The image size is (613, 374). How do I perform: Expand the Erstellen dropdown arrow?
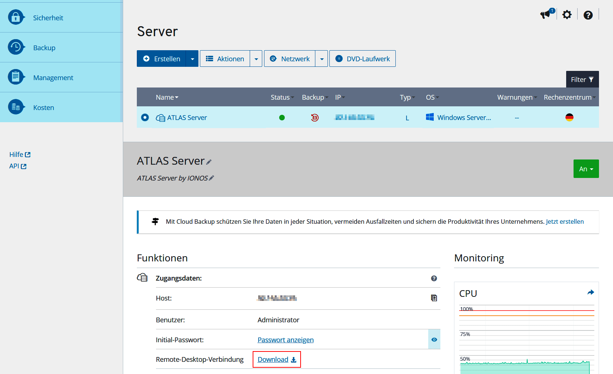(x=192, y=58)
